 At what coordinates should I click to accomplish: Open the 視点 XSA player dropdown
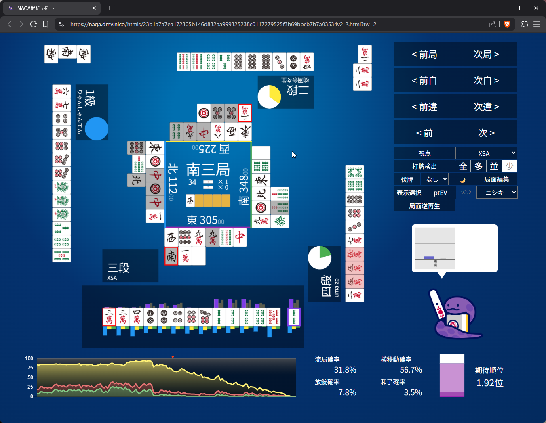[x=486, y=153]
